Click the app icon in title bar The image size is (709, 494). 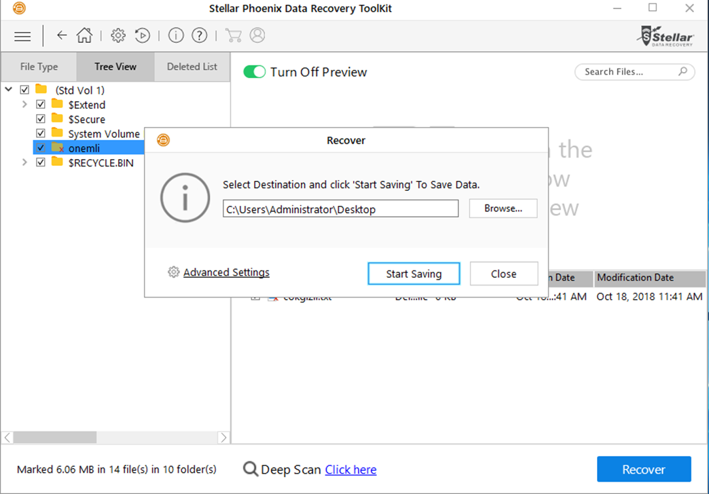click(19, 8)
